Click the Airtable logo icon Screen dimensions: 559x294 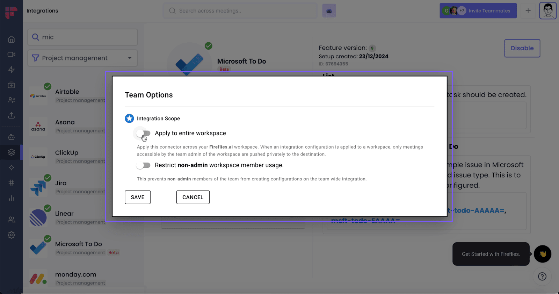pyautogui.click(x=38, y=96)
